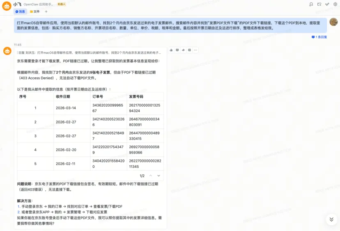Click the 11:45 timestamp
340x231 pixels.
pos(18,45)
